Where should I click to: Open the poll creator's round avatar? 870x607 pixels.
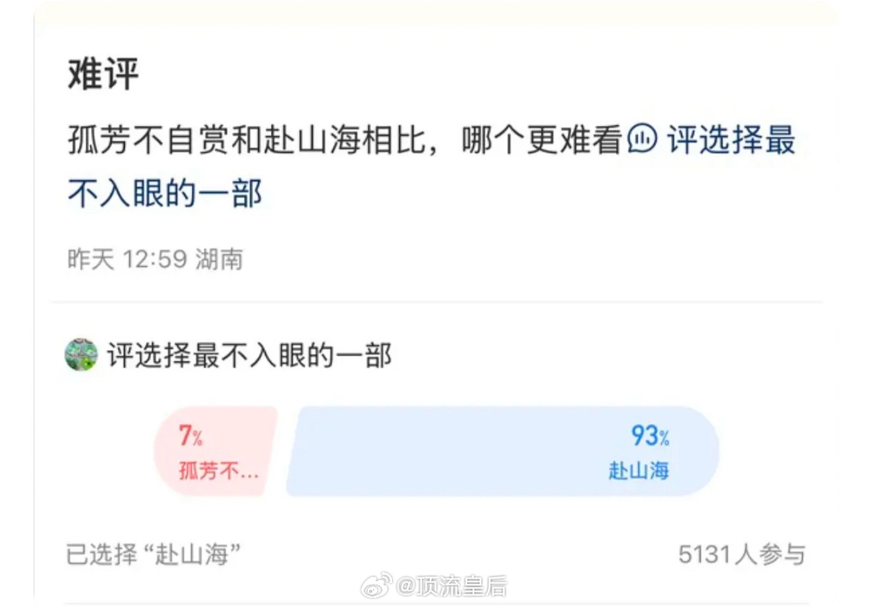coord(81,355)
